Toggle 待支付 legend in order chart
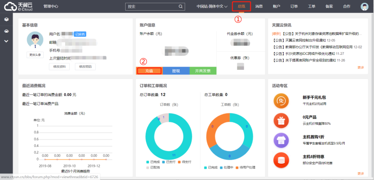Image resolution: width=374 pixels, height=180 pixels. pyautogui.click(x=184, y=162)
